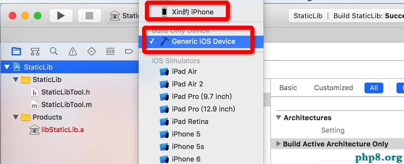Show the Issue navigator warning icon
Screen dimensions: 404x164
click(x=72, y=51)
